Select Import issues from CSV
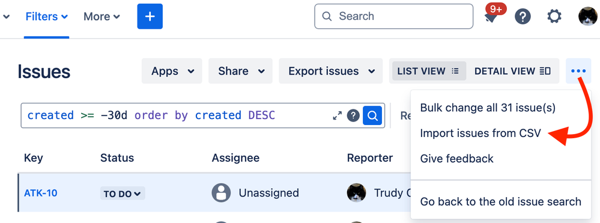This screenshot has height=223, width=600. click(x=480, y=133)
